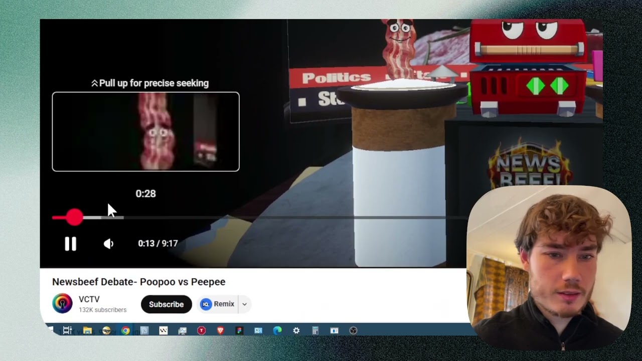
Task: Open the Remix button
Action: pos(218,304)
